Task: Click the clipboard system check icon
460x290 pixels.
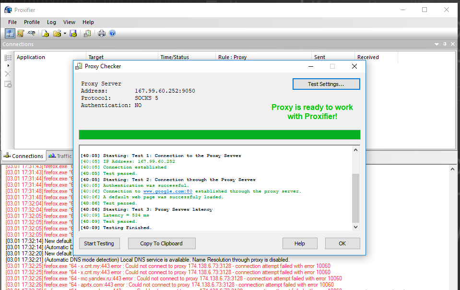Action: point(87,33)
